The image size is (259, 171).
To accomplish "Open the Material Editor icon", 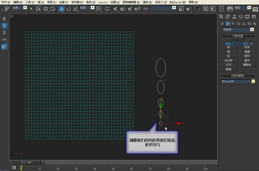I will pos(221,9).
